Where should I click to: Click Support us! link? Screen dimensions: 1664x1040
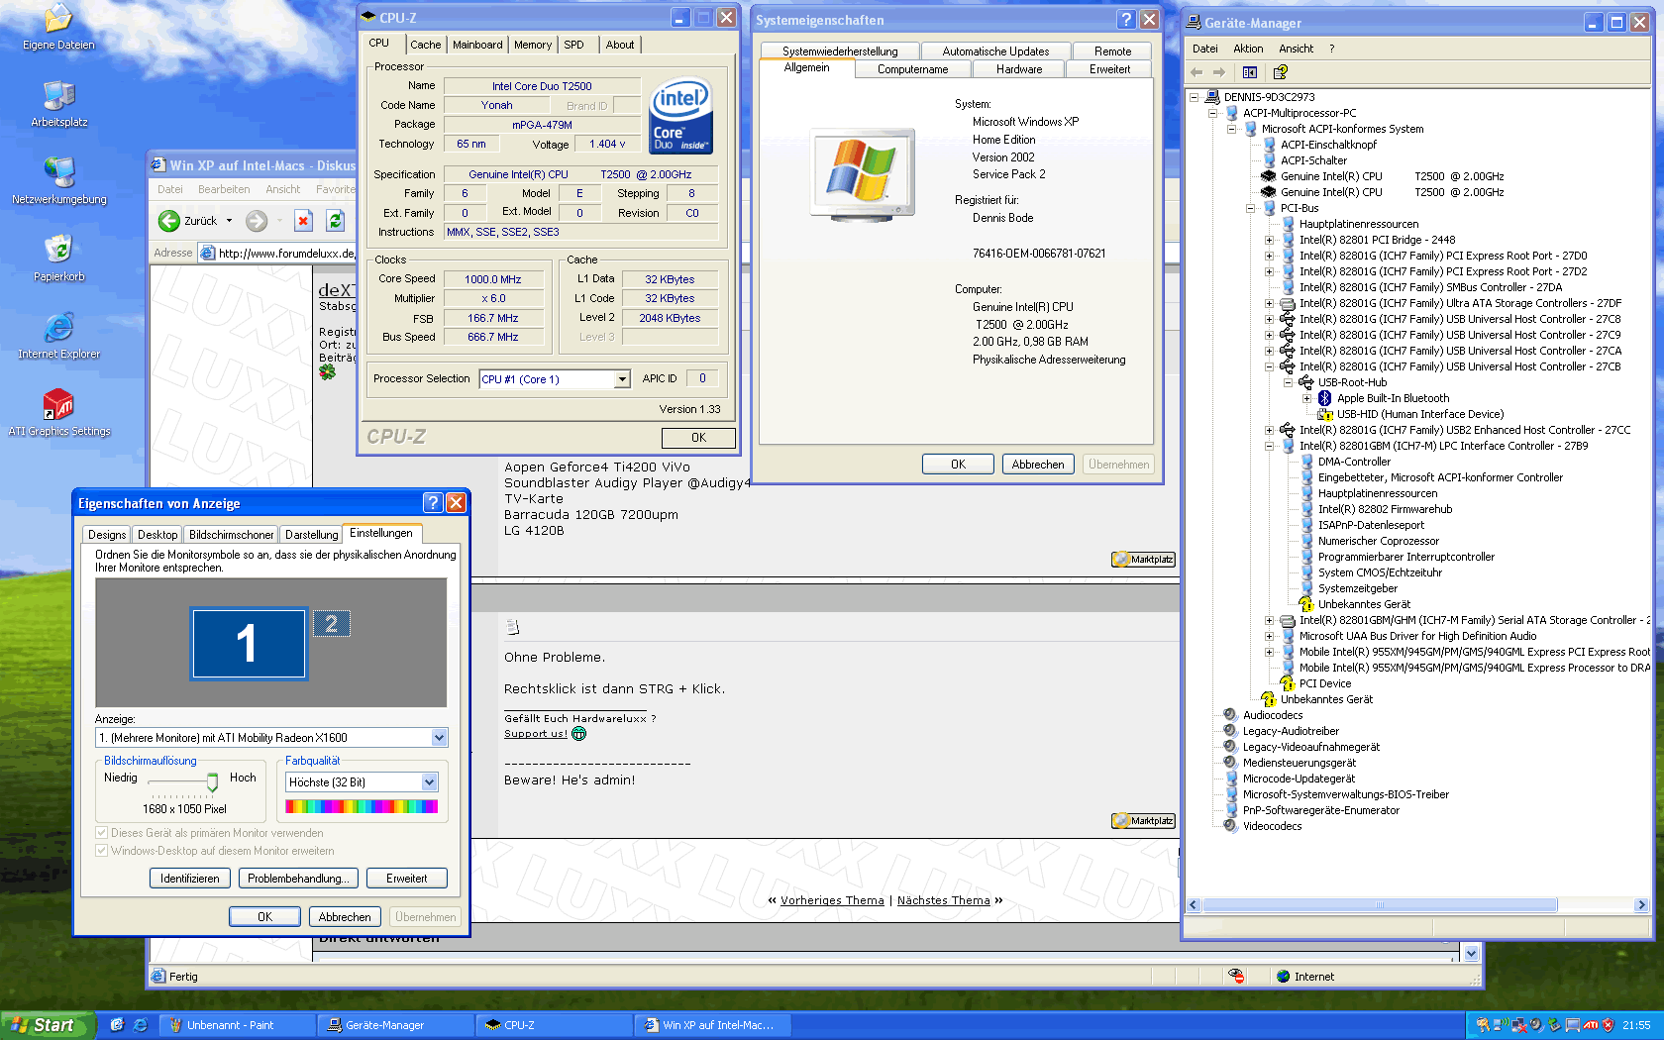click(x=536, y=734)
